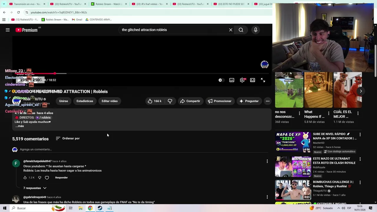Open @fenelchatpelele8947 channel link
The image size is (377, 212).
(x=37, y=161)
